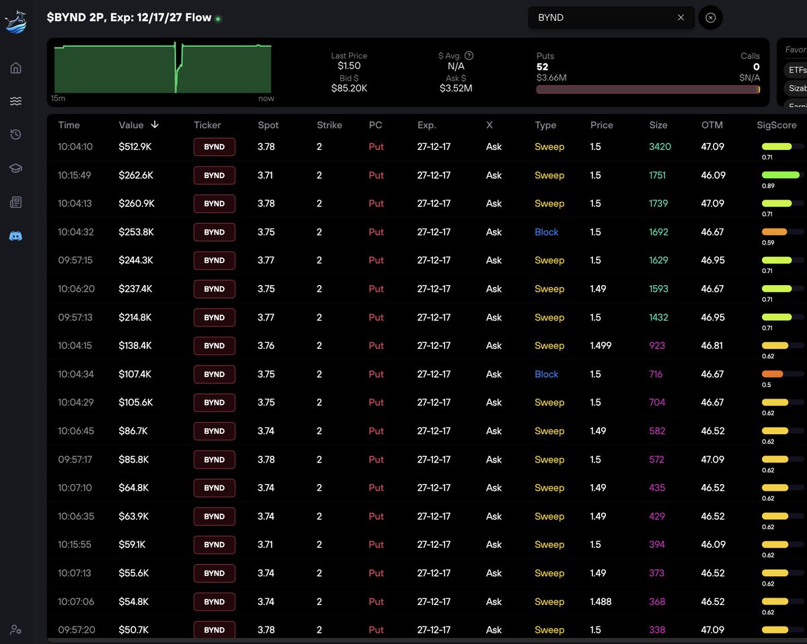Open the options flow waves icon

[16, 102]
